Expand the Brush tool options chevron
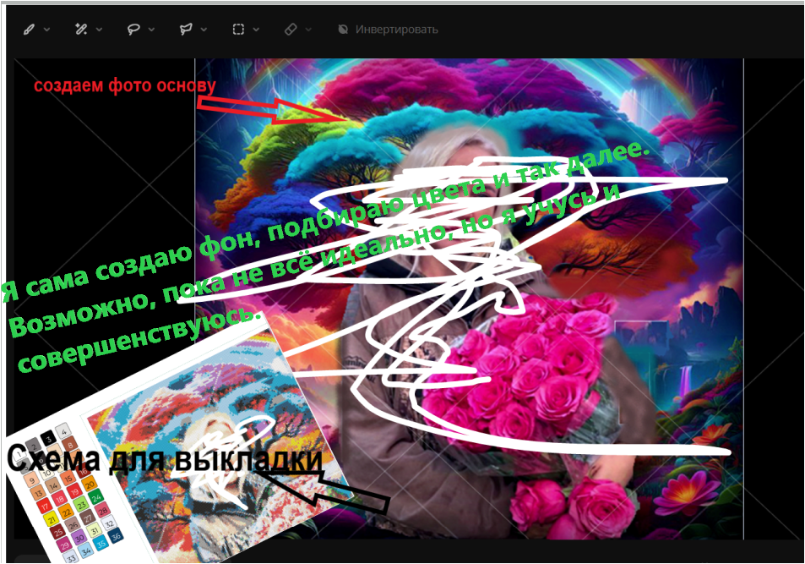The height and width of the screenshot is (564, 805). [47, 30]
